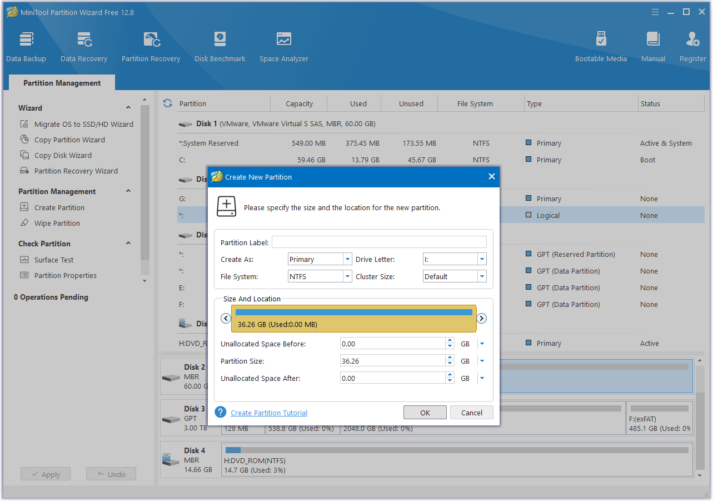Switch to Partition Management tab
Viewport: 713px width, 501px height.
point(62,83)
